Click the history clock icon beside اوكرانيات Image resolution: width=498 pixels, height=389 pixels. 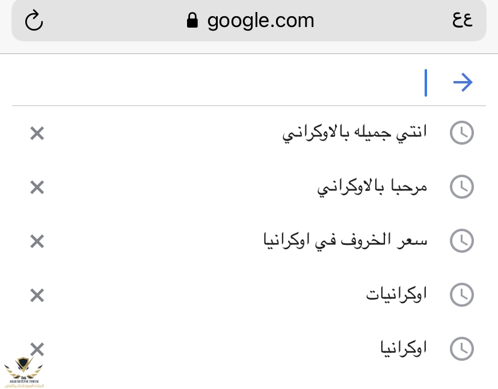click(x=462, y=295)
